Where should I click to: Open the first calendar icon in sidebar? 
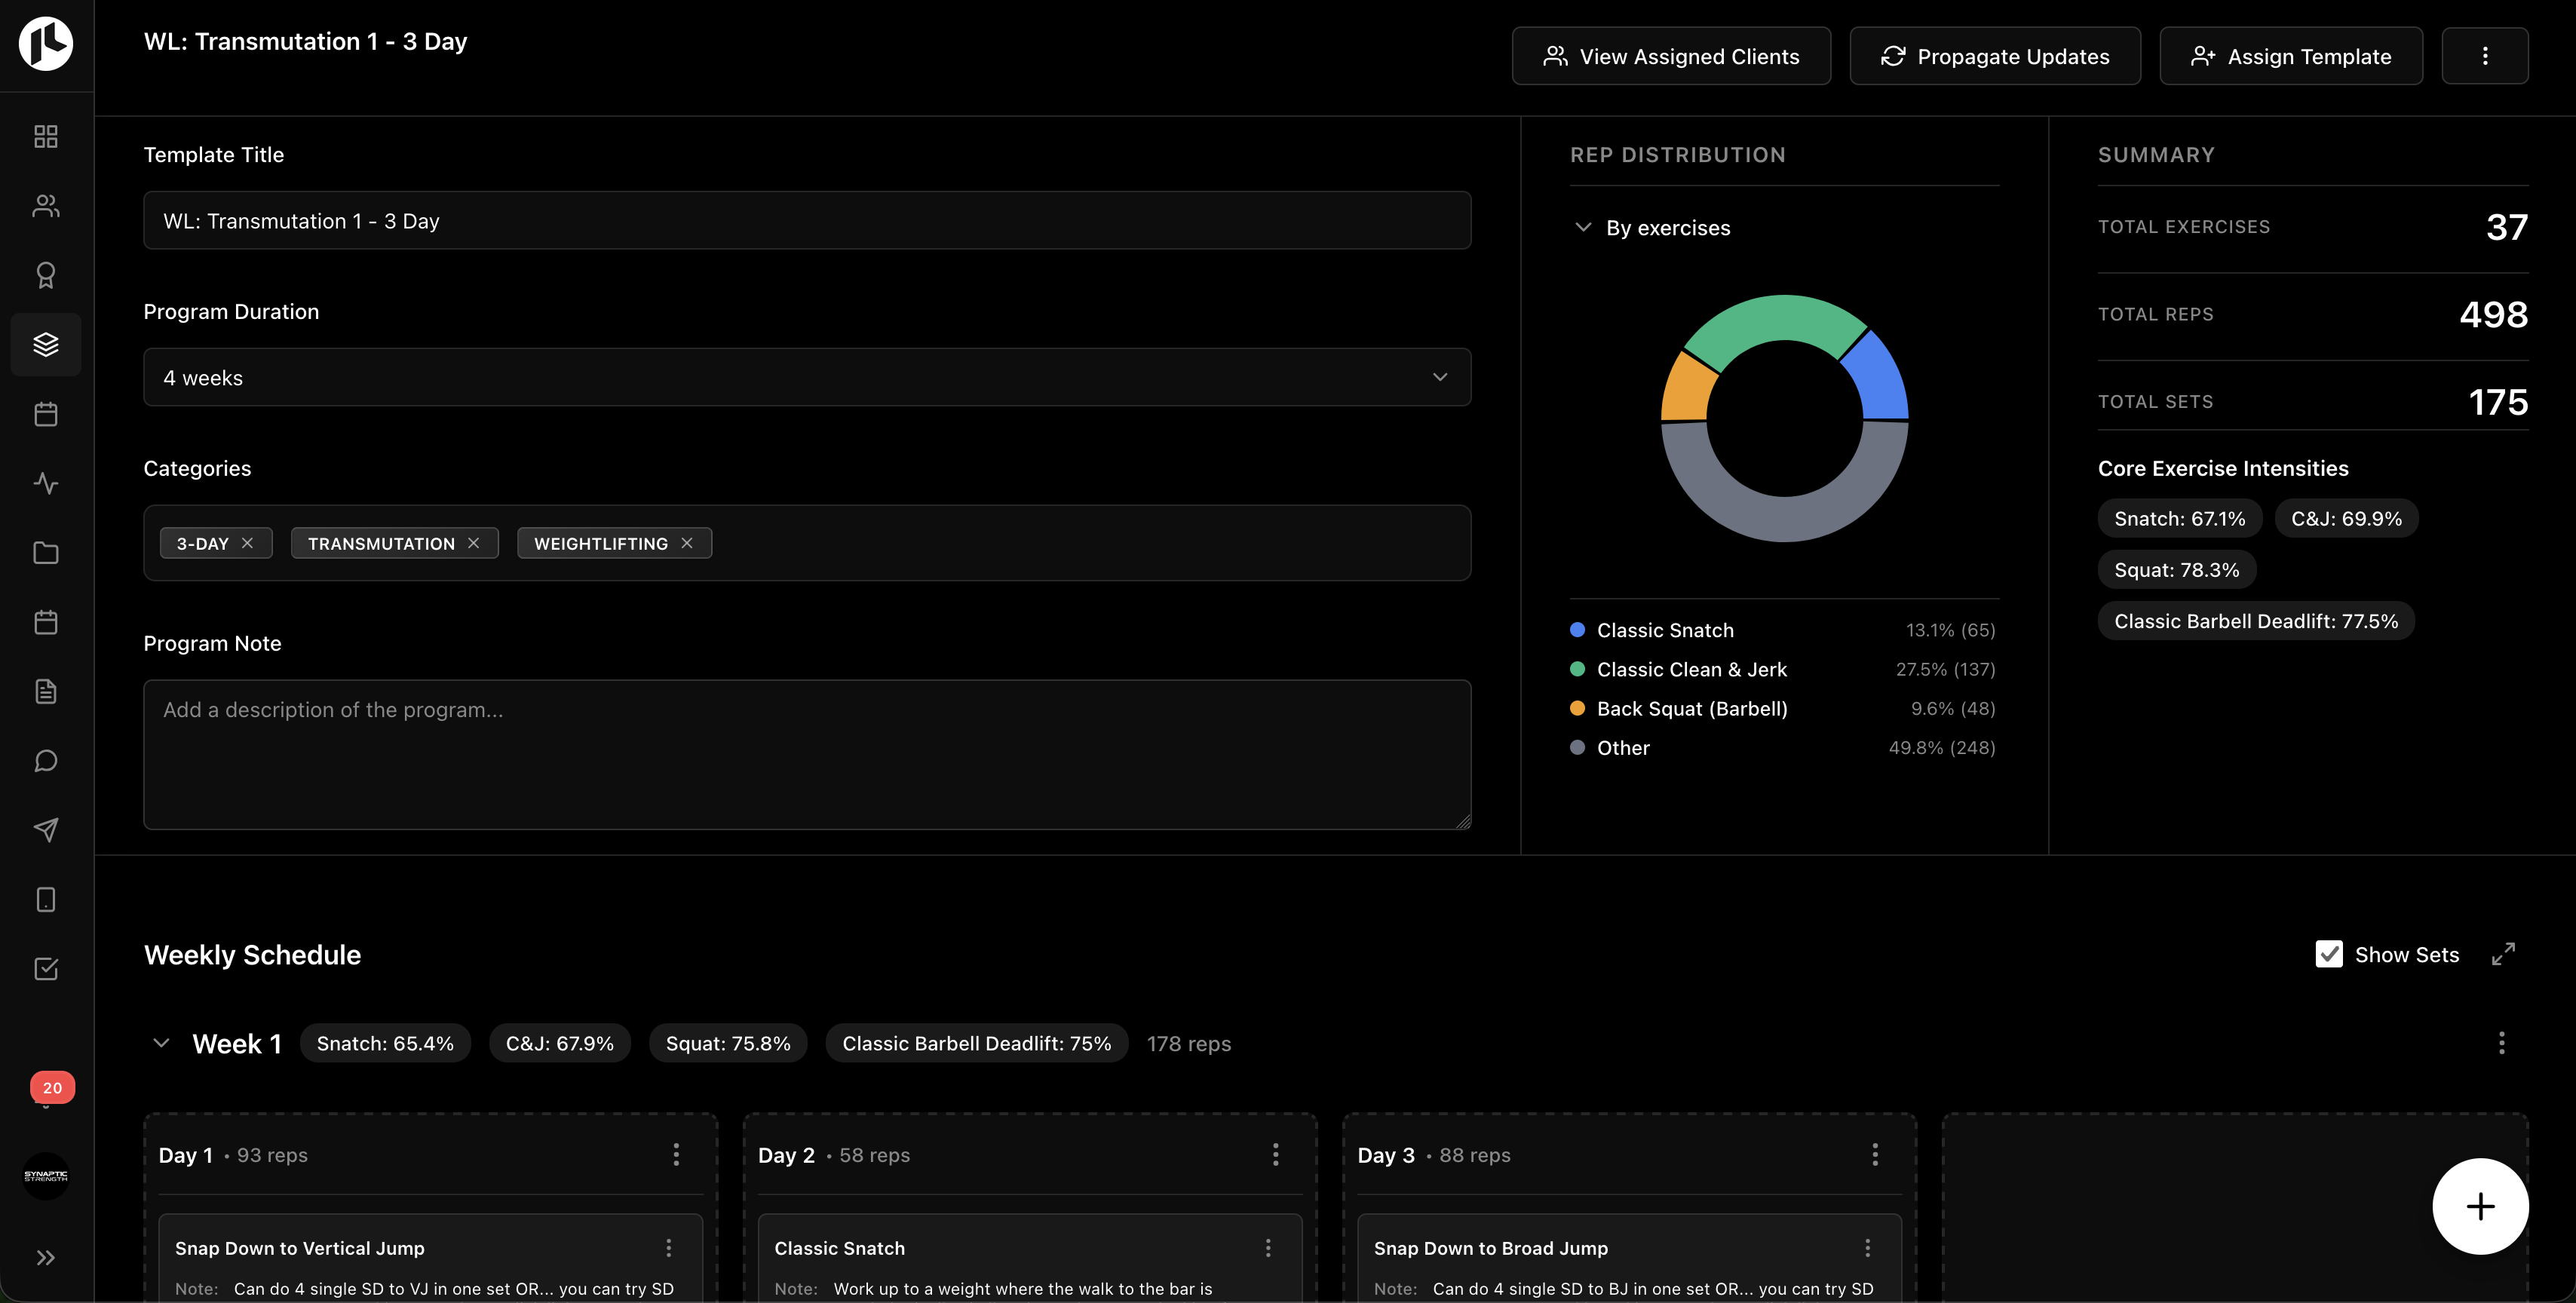46,414
